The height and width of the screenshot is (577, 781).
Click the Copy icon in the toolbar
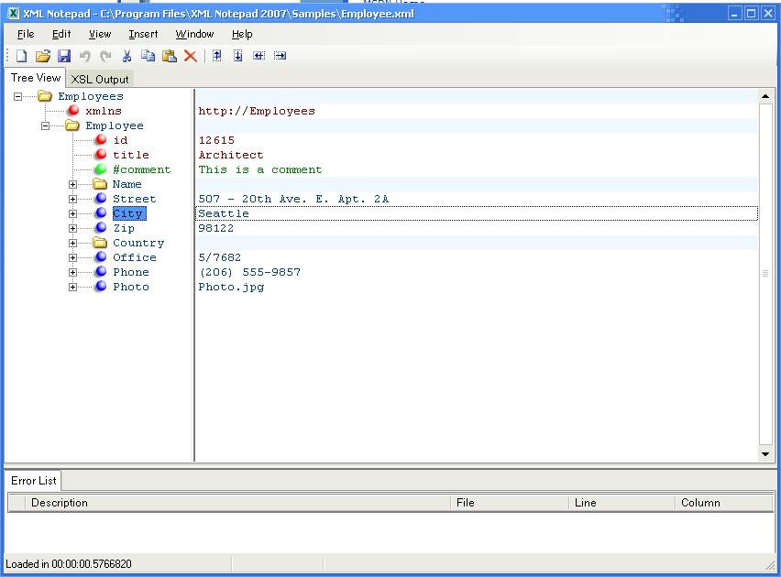tap(148, 56)
